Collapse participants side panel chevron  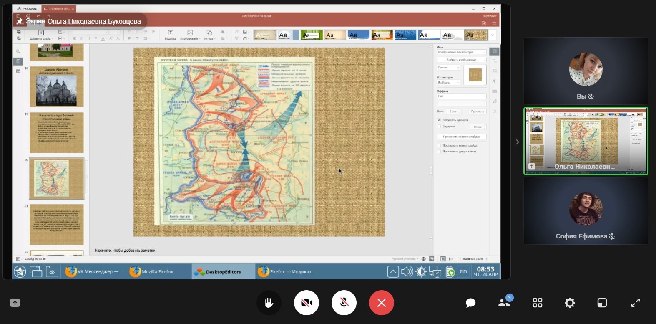(x=518, y=142)
